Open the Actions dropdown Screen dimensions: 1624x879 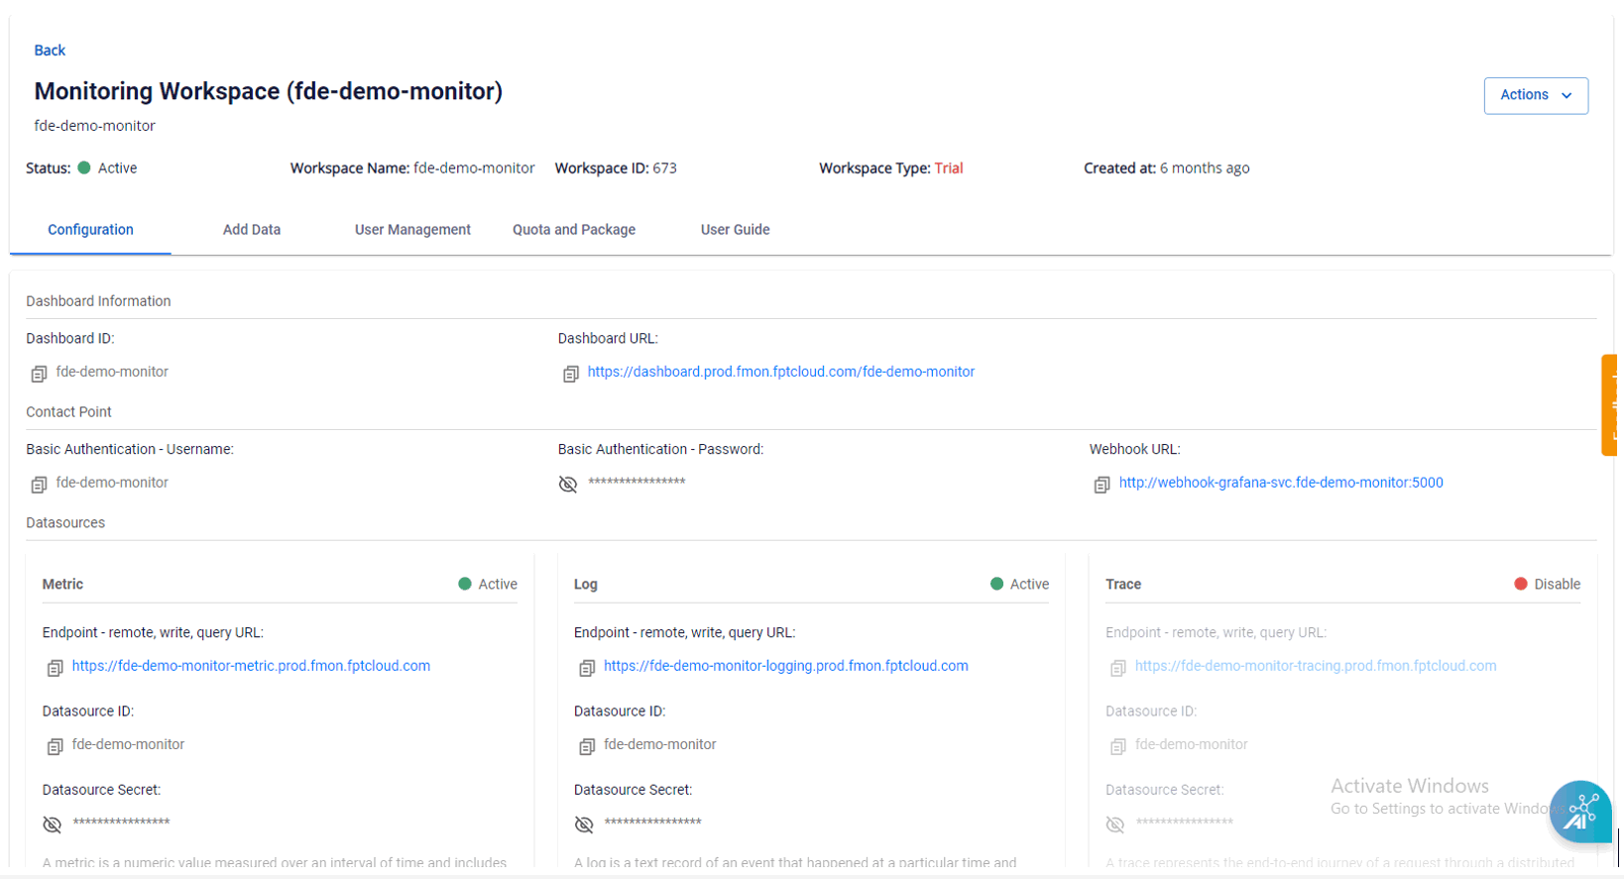[1535, 95]
